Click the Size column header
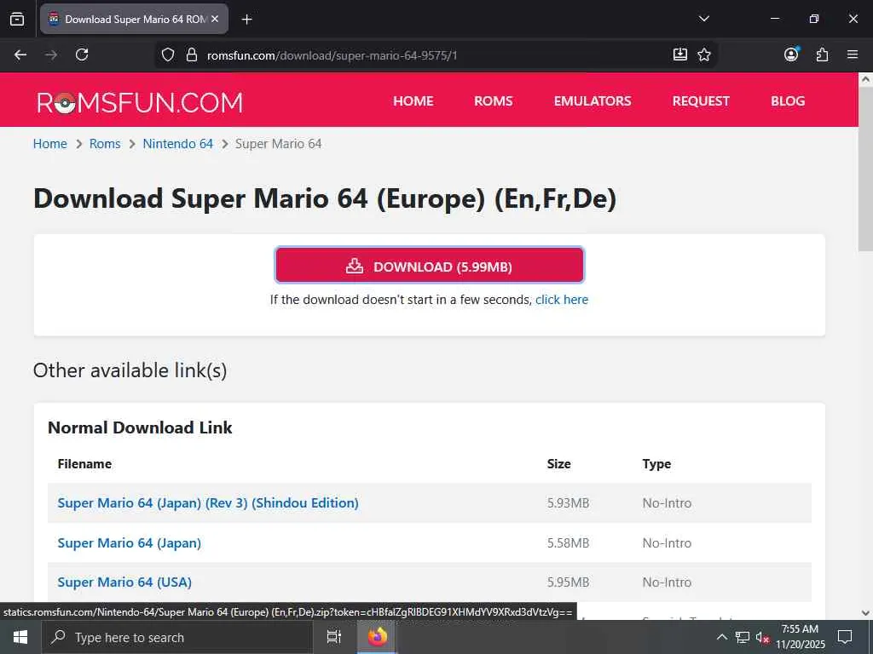This screenshot has width=873, height=654. [x=559, y=464]
